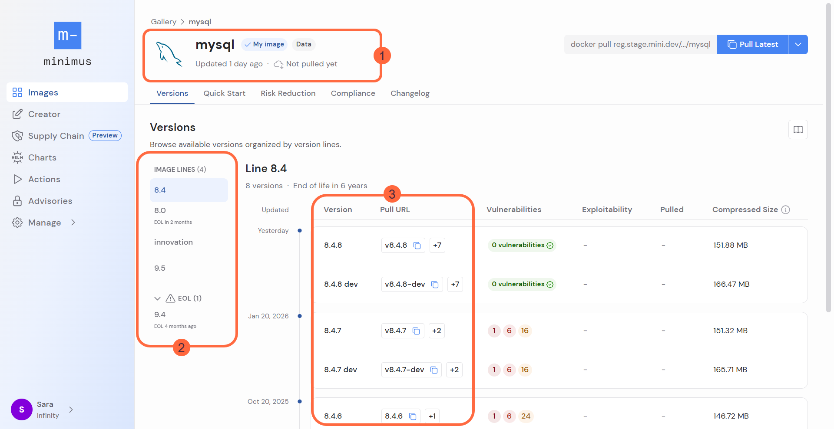Open the Manage settings
This screenshot has width=834, height=429.
pos(44,223)
